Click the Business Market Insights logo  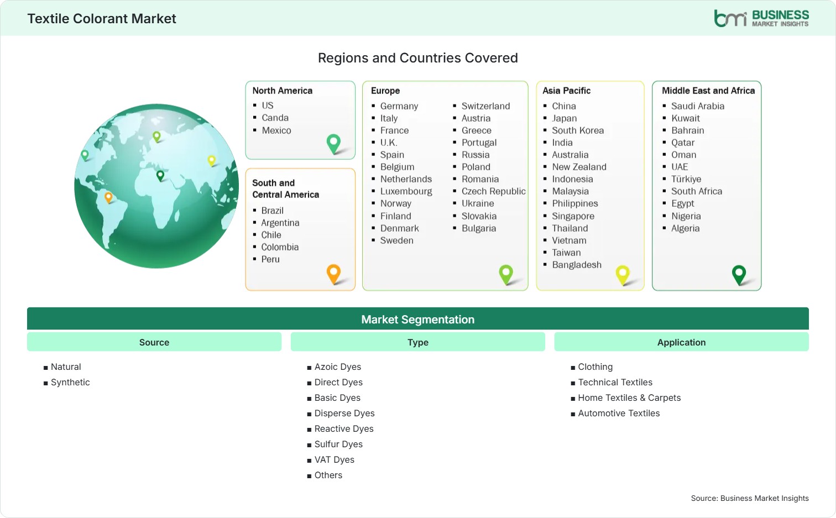click(x=761, y=18)
